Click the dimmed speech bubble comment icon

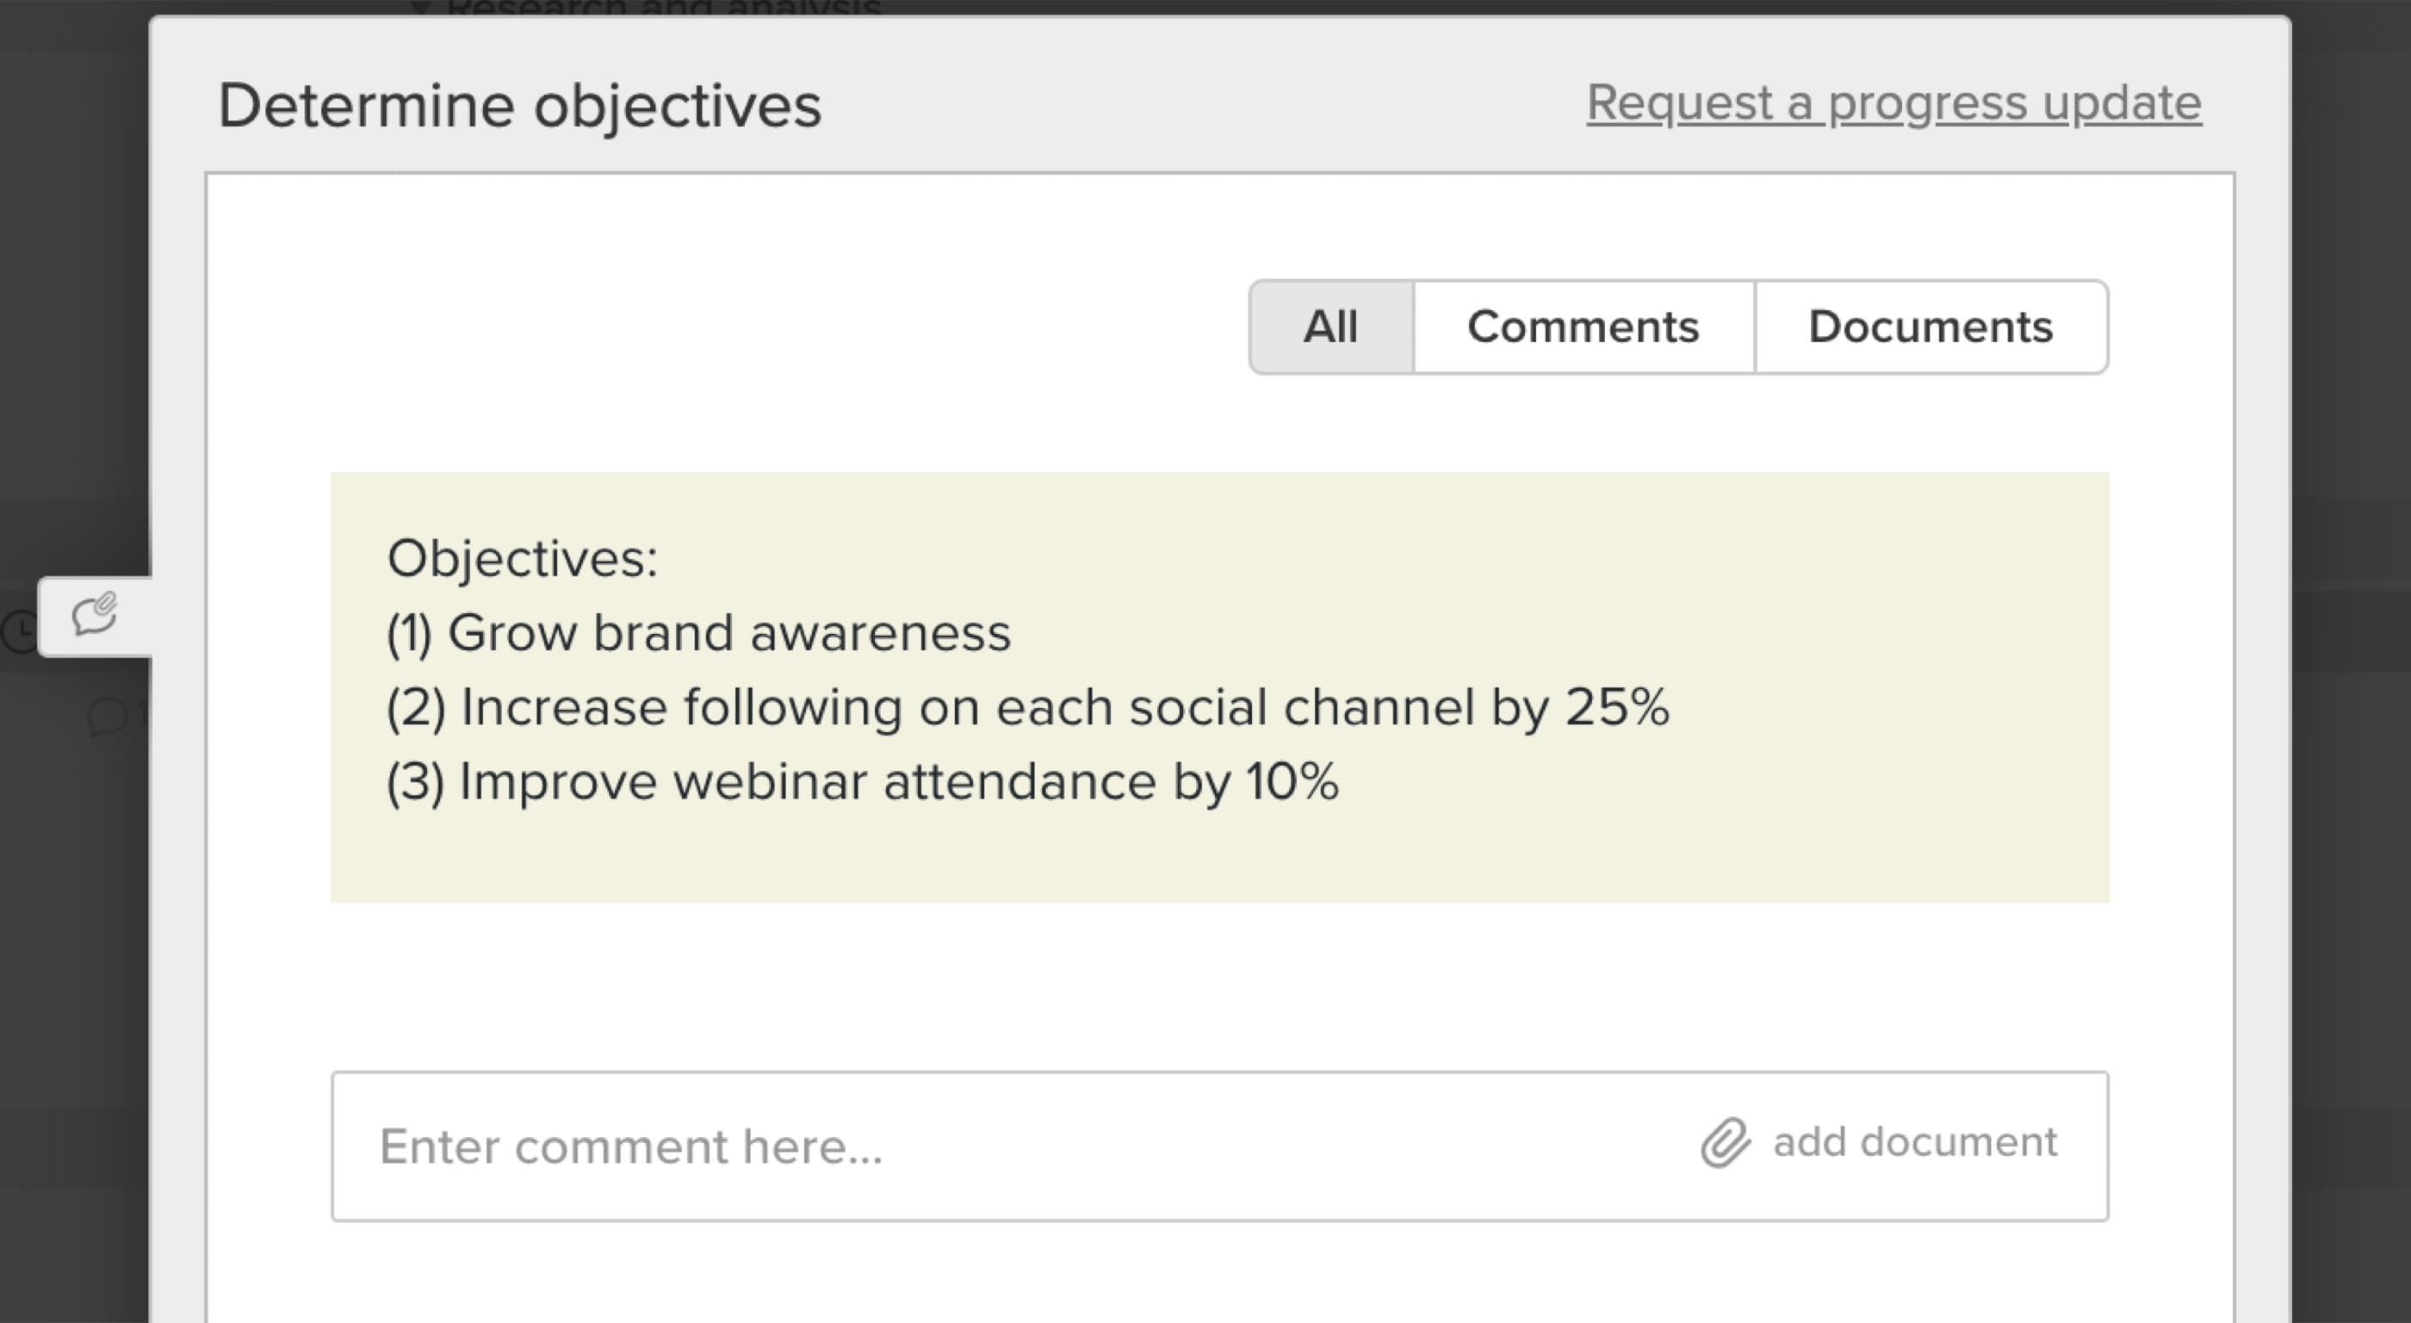[x=108, y=717]
